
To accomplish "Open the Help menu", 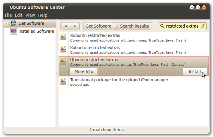I will tap(43, 15).
